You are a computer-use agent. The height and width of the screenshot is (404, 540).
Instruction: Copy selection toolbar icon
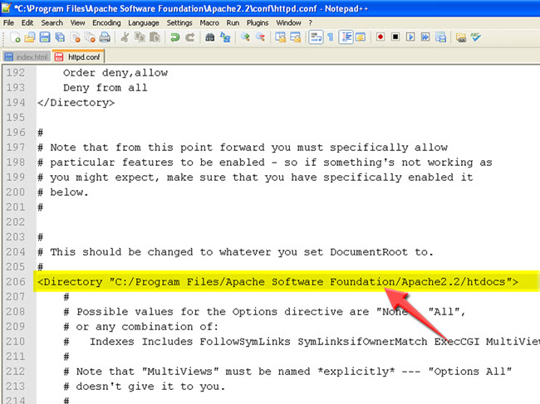[x=140, y=37]
